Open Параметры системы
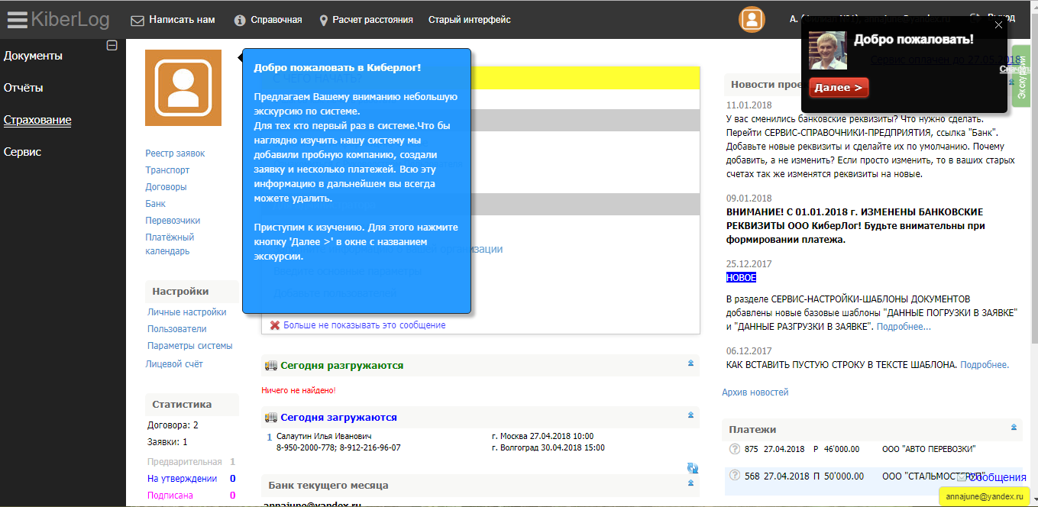1038x507 pixels. click(190, 346)
